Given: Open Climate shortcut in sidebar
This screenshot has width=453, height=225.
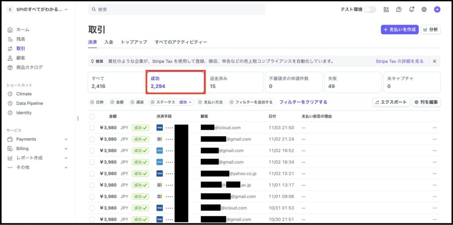Looking at the screenshot, I should click(24, 94).
